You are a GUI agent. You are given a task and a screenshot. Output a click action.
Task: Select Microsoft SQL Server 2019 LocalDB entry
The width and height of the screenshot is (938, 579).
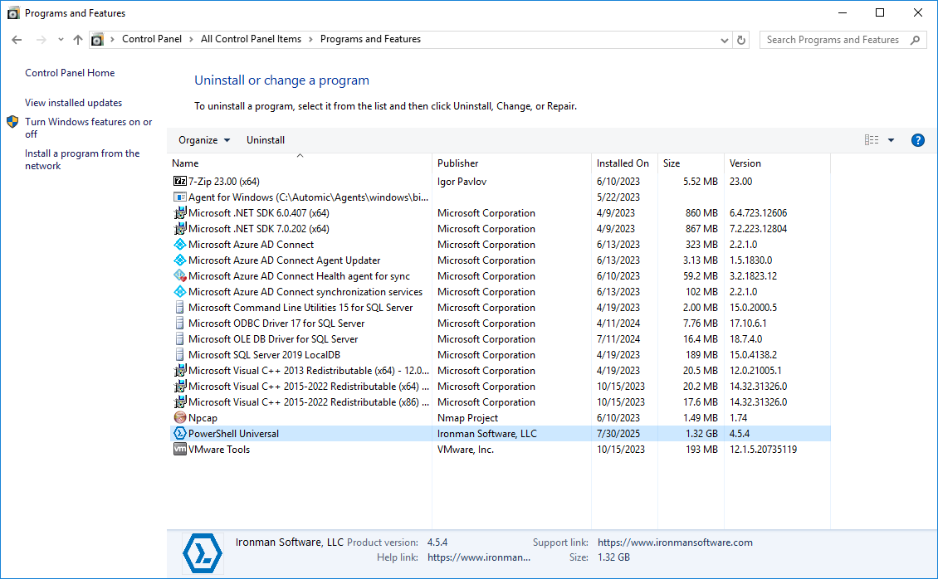pos(265,355)
